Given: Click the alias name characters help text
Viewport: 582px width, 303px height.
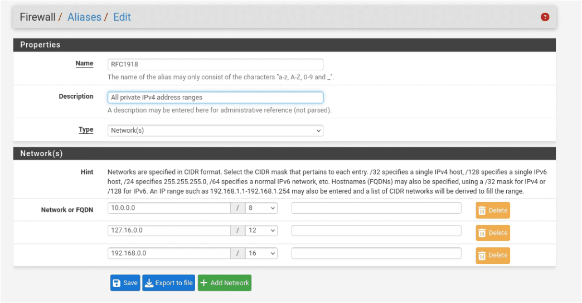Looking at the screenshot, I should 221,77.
